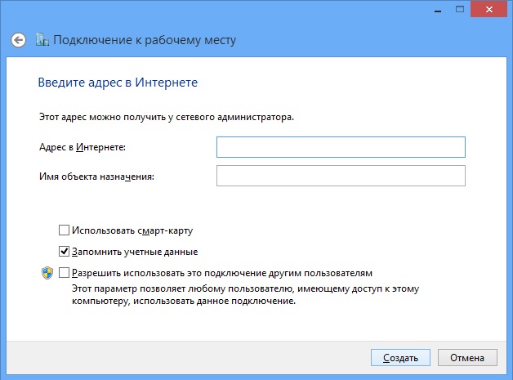Tick 'Разрешить использовать это подключение другим пользователям'
513x380 pixels.
65,273
